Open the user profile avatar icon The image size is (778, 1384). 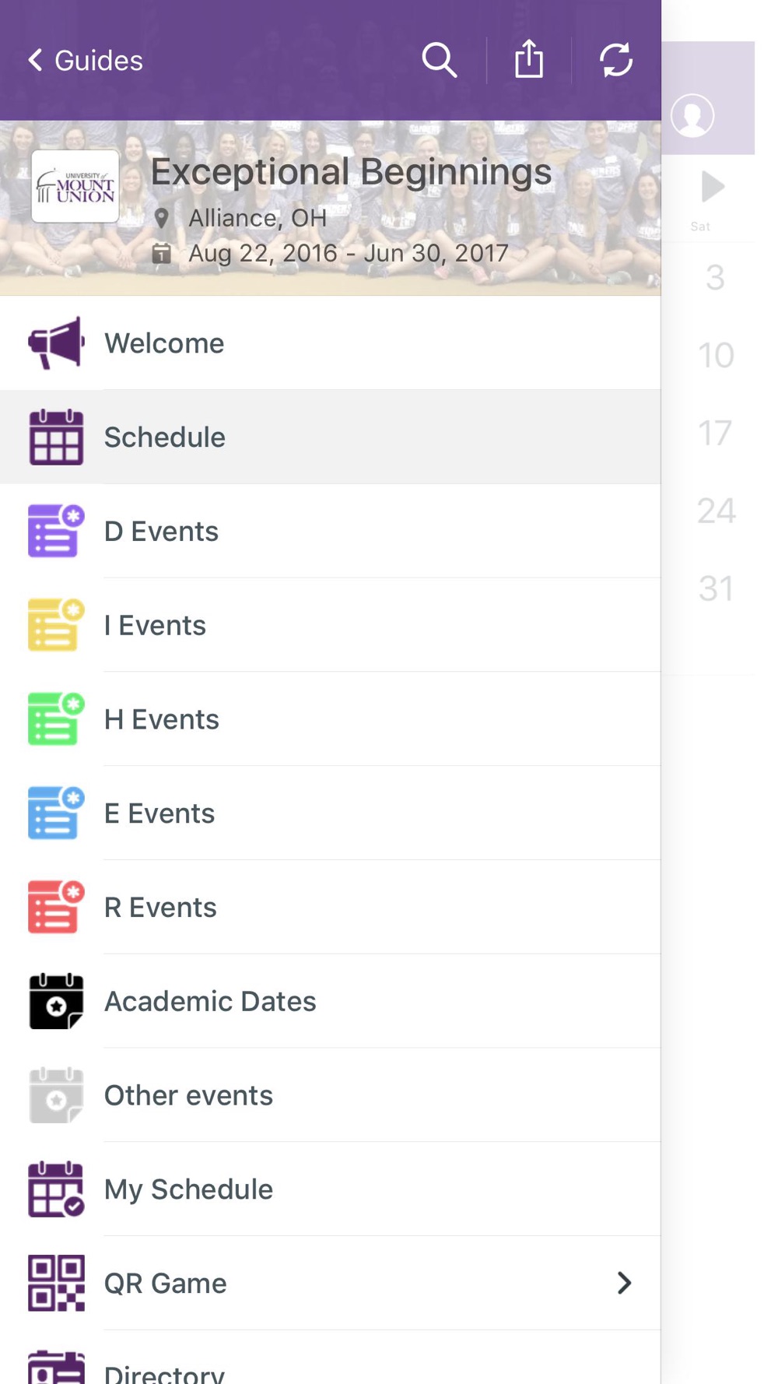click(x=692, y=116)
